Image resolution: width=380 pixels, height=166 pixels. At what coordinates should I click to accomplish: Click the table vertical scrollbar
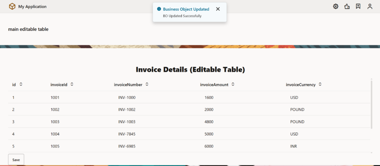371,104
